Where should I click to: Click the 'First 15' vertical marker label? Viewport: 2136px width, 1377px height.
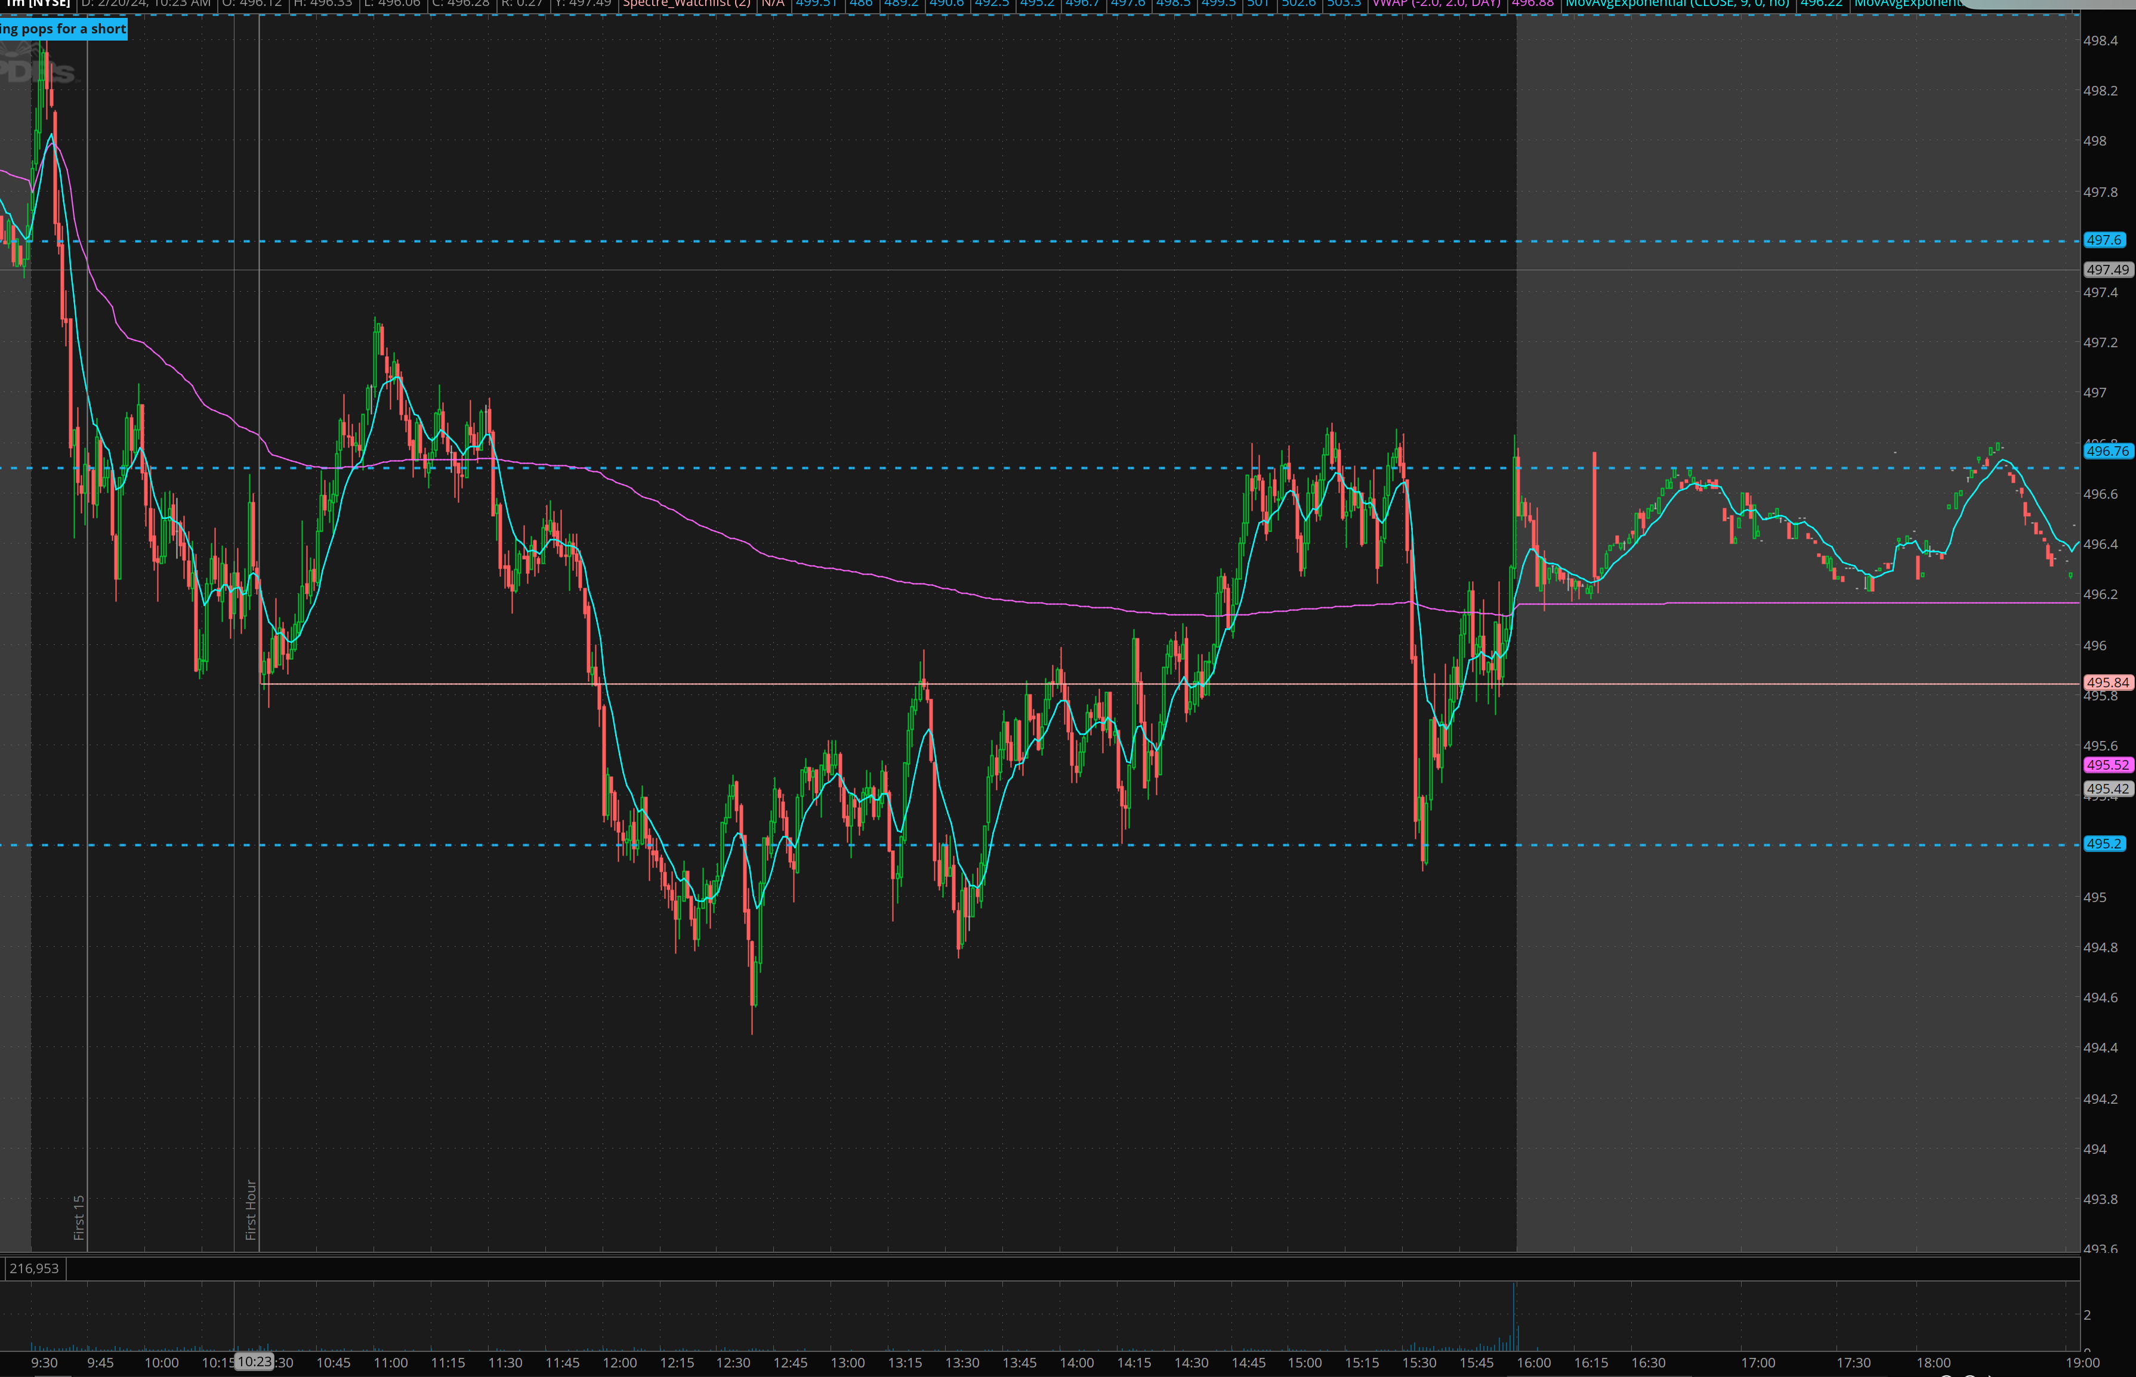pyautogui.click(x=79, y=1217)
